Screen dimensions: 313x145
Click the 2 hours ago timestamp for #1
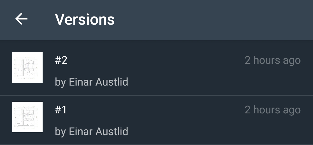click(x=273, y=110)
